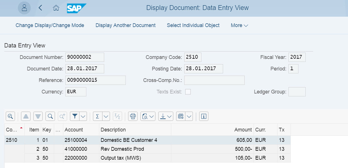
Task: Click the Find search icon in toolbar
Action: (x=50, y=116)
